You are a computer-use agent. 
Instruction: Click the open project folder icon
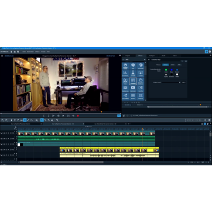15,51
